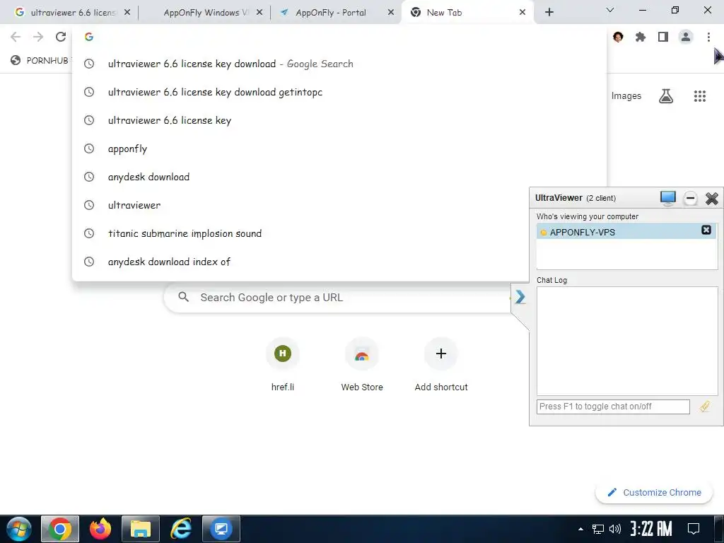724x543 pixels.
Task: Click the UltraViewer monitor icon
Action: tap(667, 198)
